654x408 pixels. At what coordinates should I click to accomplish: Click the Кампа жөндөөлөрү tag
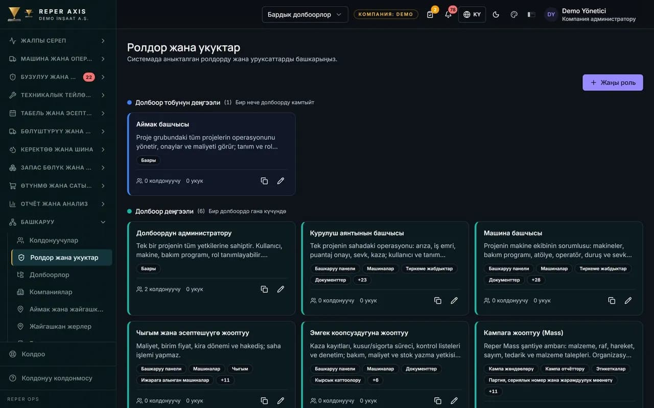point(511,369)
